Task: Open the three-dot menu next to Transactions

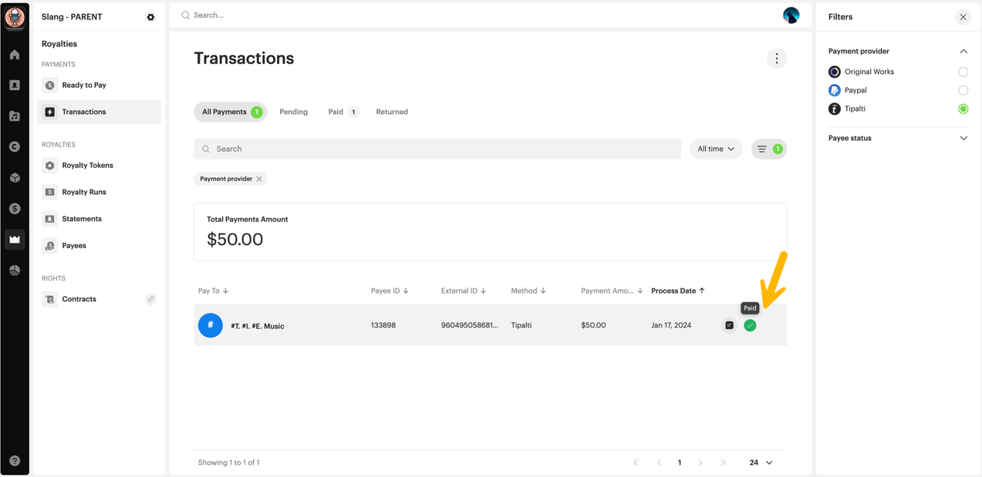Action: (776, 59)
